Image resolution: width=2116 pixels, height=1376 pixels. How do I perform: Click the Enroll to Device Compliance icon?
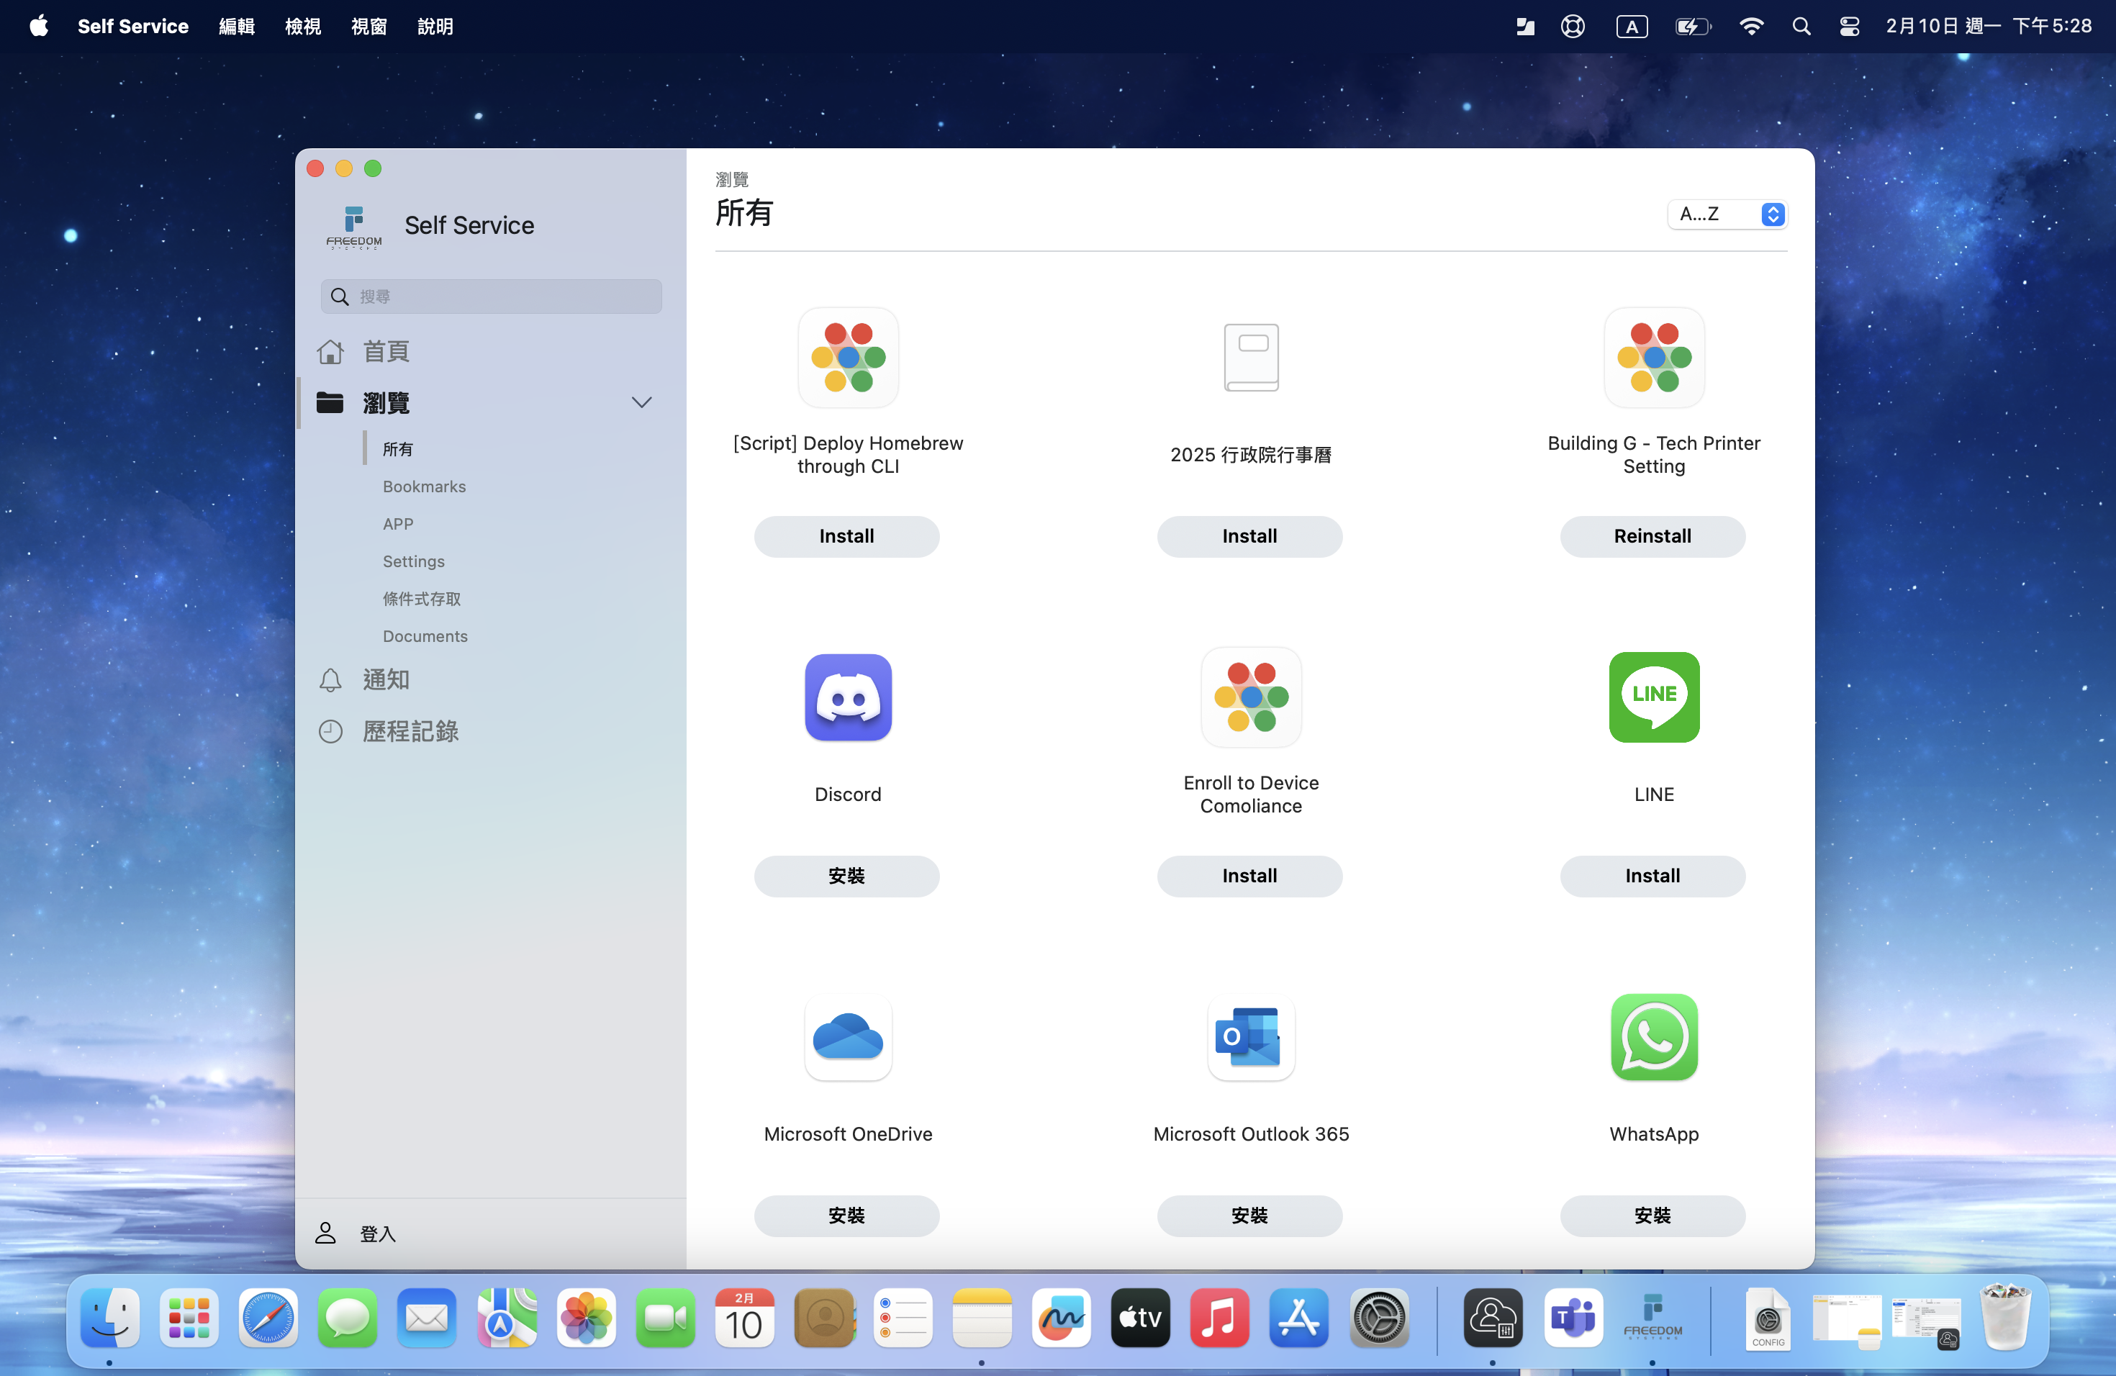(x=1250, y=697)
